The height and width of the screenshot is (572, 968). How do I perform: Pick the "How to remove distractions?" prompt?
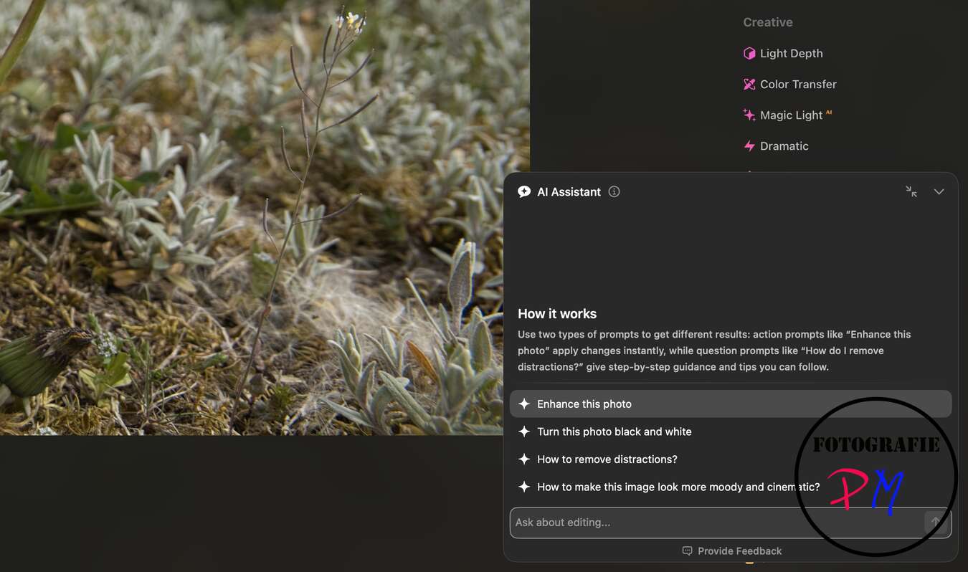pos(607,459)
